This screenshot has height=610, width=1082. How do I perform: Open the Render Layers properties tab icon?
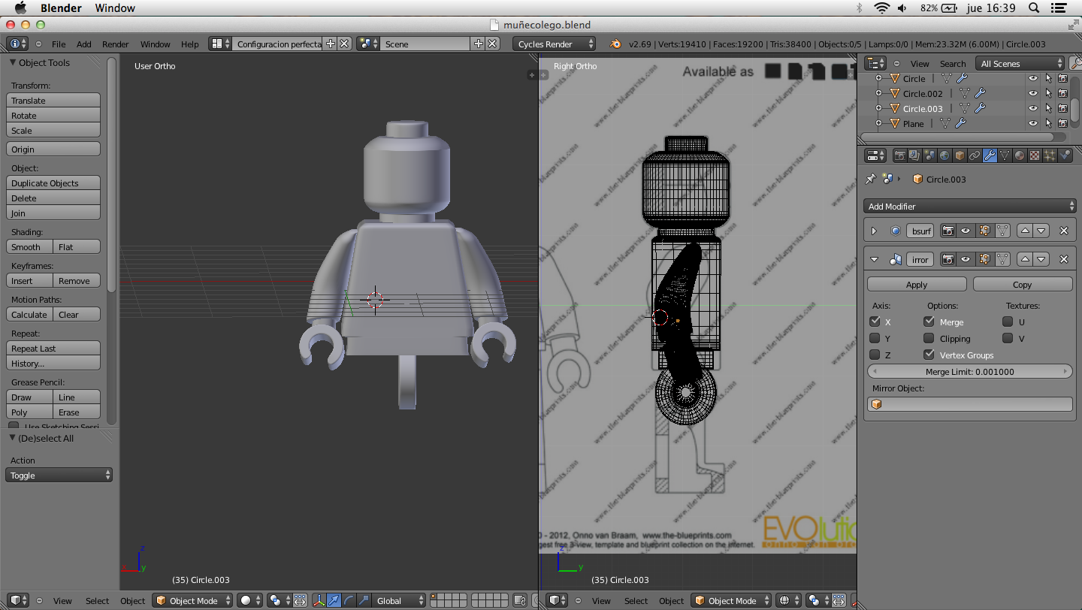914,156
